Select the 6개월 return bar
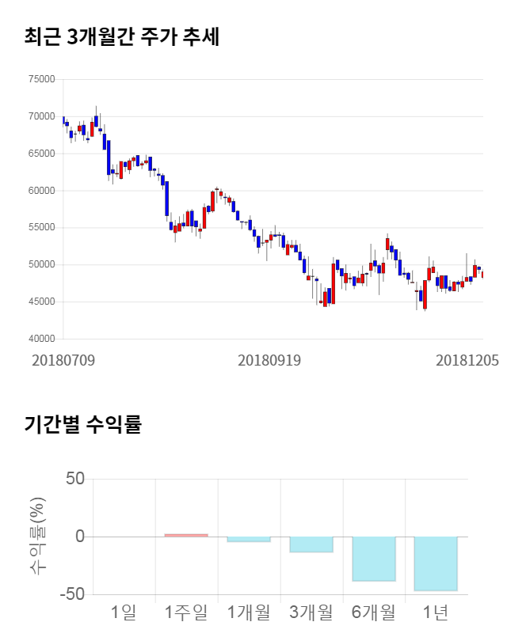The width and height of the screenshot is (507, 641). 373,559
